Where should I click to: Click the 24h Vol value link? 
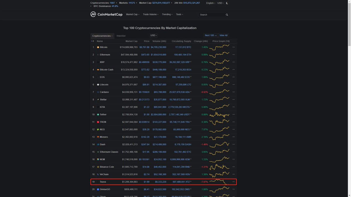tap(192, 3)
